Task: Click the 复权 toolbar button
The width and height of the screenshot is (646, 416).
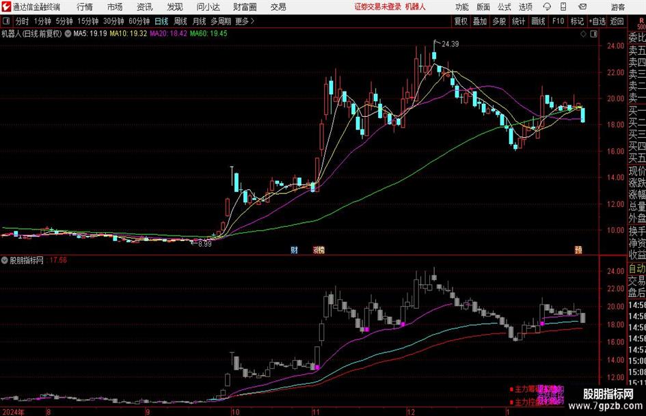Action: [x=461, y=21]
